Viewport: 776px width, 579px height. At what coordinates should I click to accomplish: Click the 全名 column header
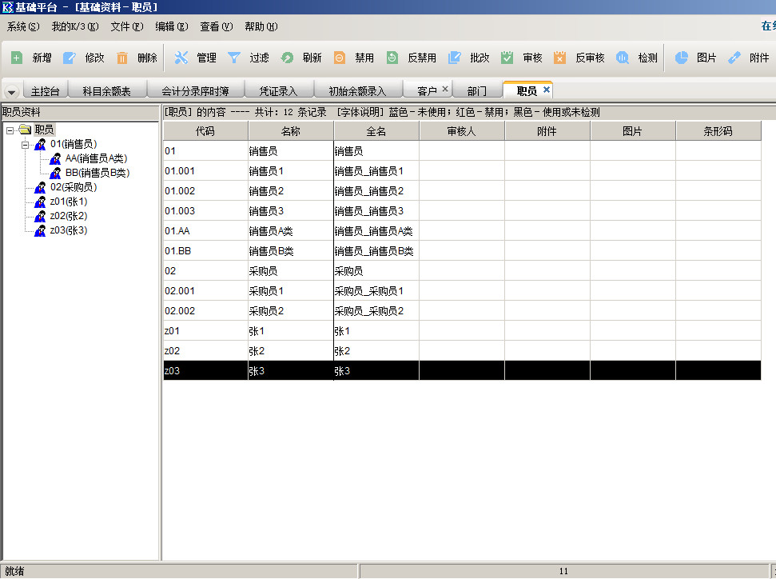click(x=376, y=131)
